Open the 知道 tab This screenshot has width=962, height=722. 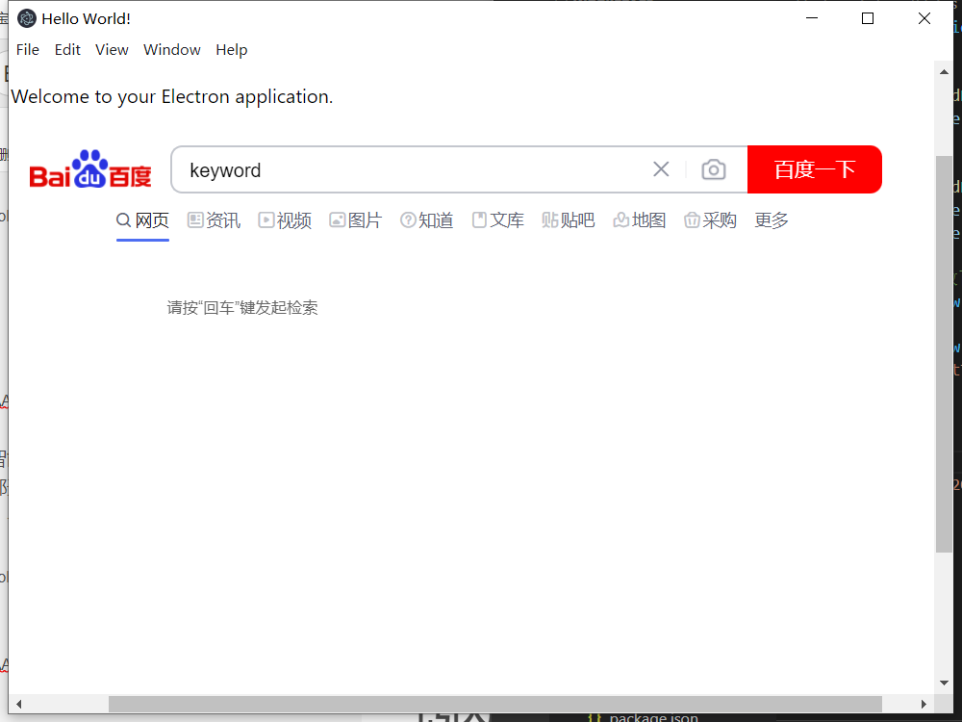[x=427, y=219]
